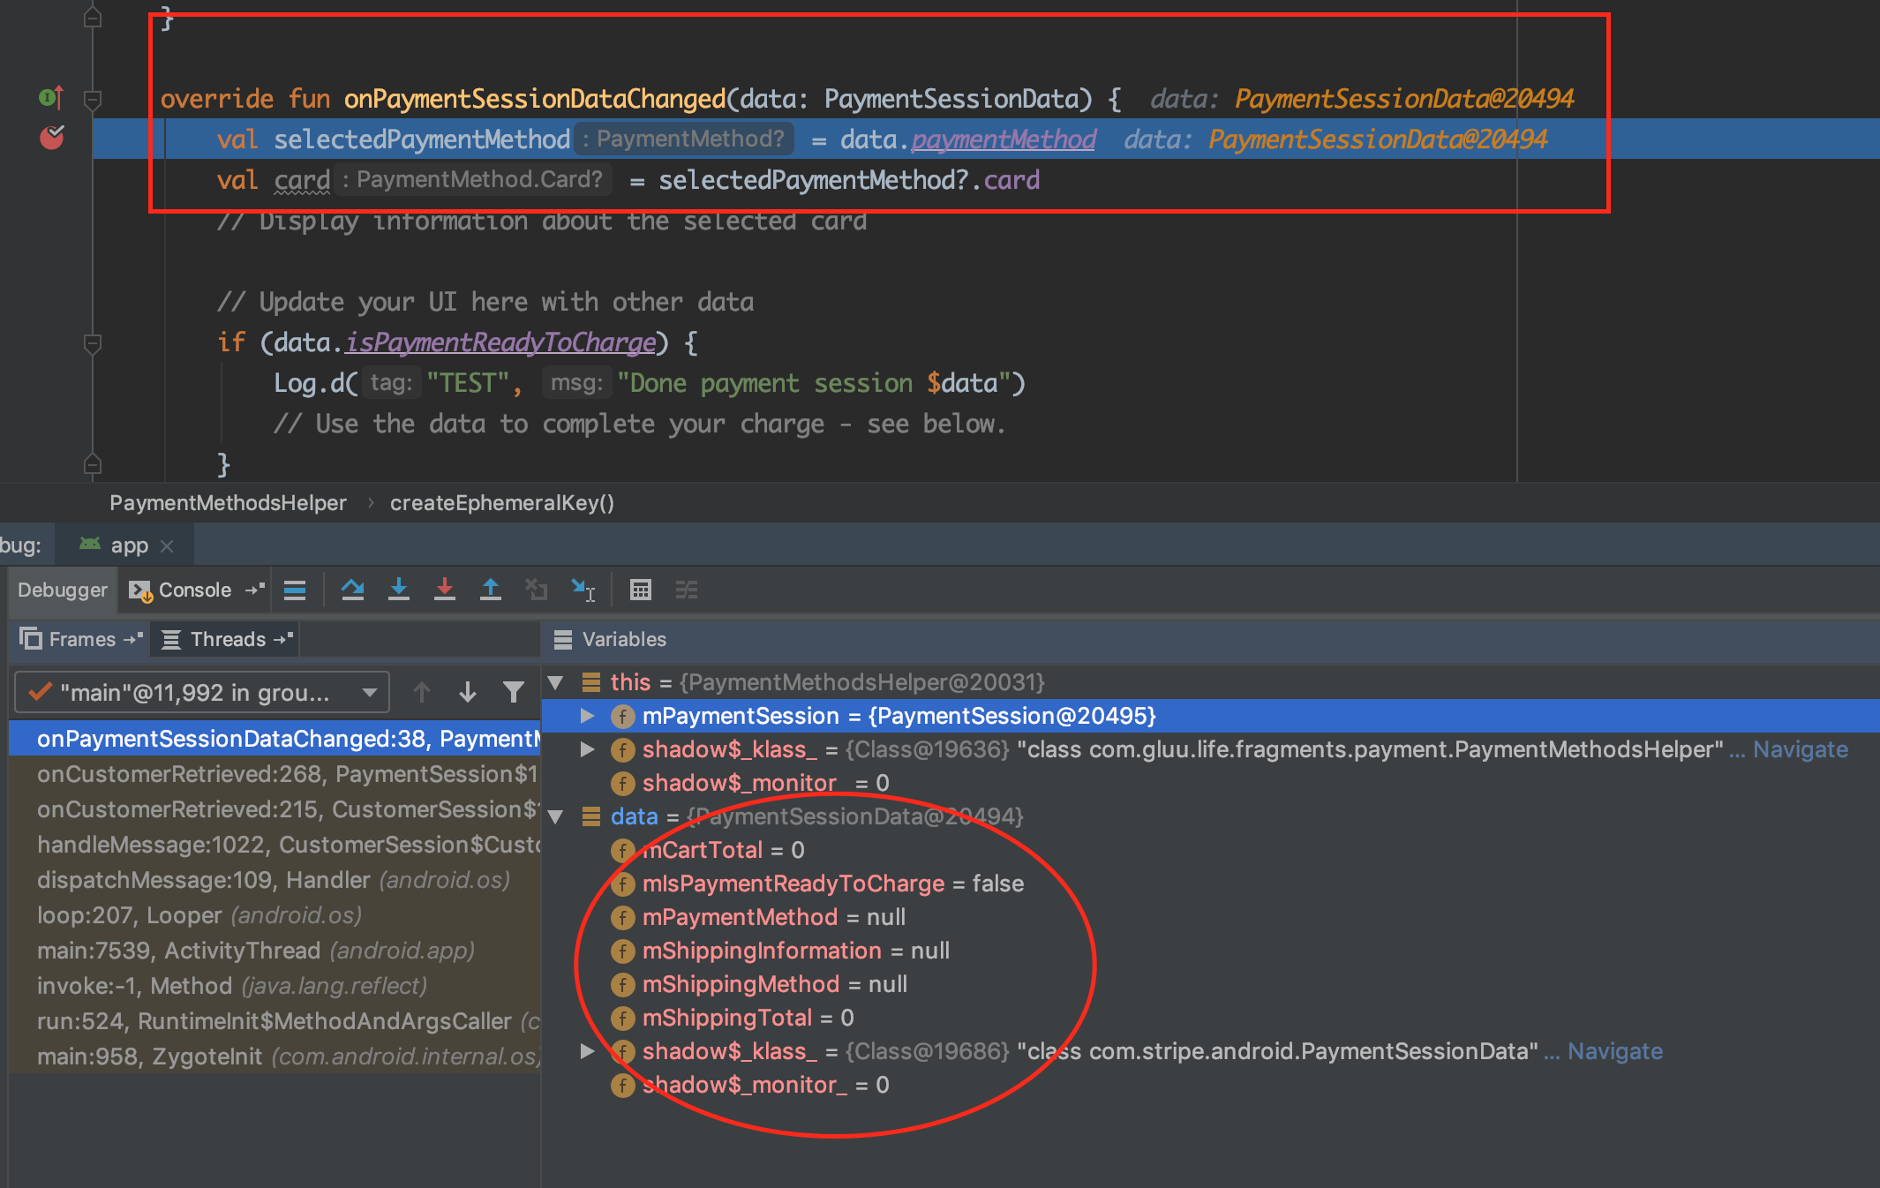Click the Force Step Into icon
This screenshot has height=1188, width=1880.
pos(445,590)
